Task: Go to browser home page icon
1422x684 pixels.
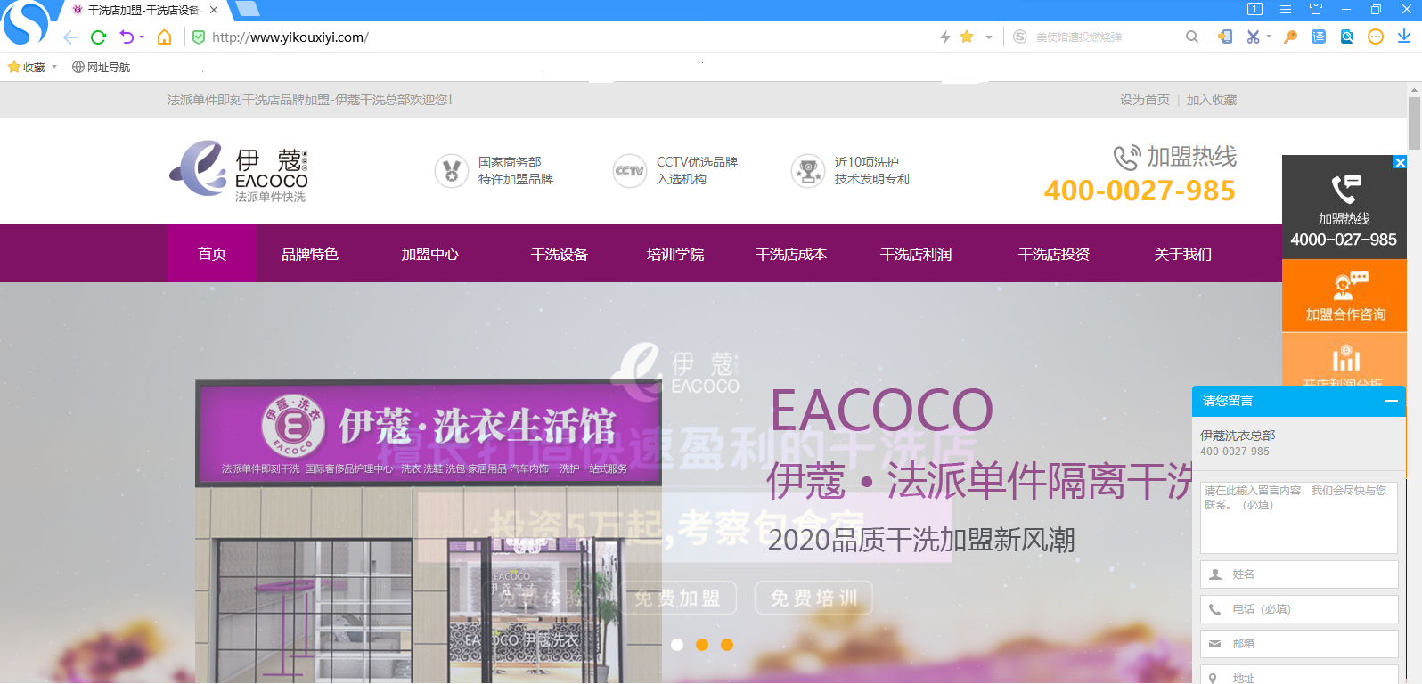Action: pos(164,37)
